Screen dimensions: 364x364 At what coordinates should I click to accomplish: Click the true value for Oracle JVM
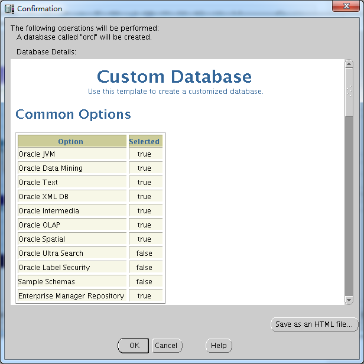point(144,154)
